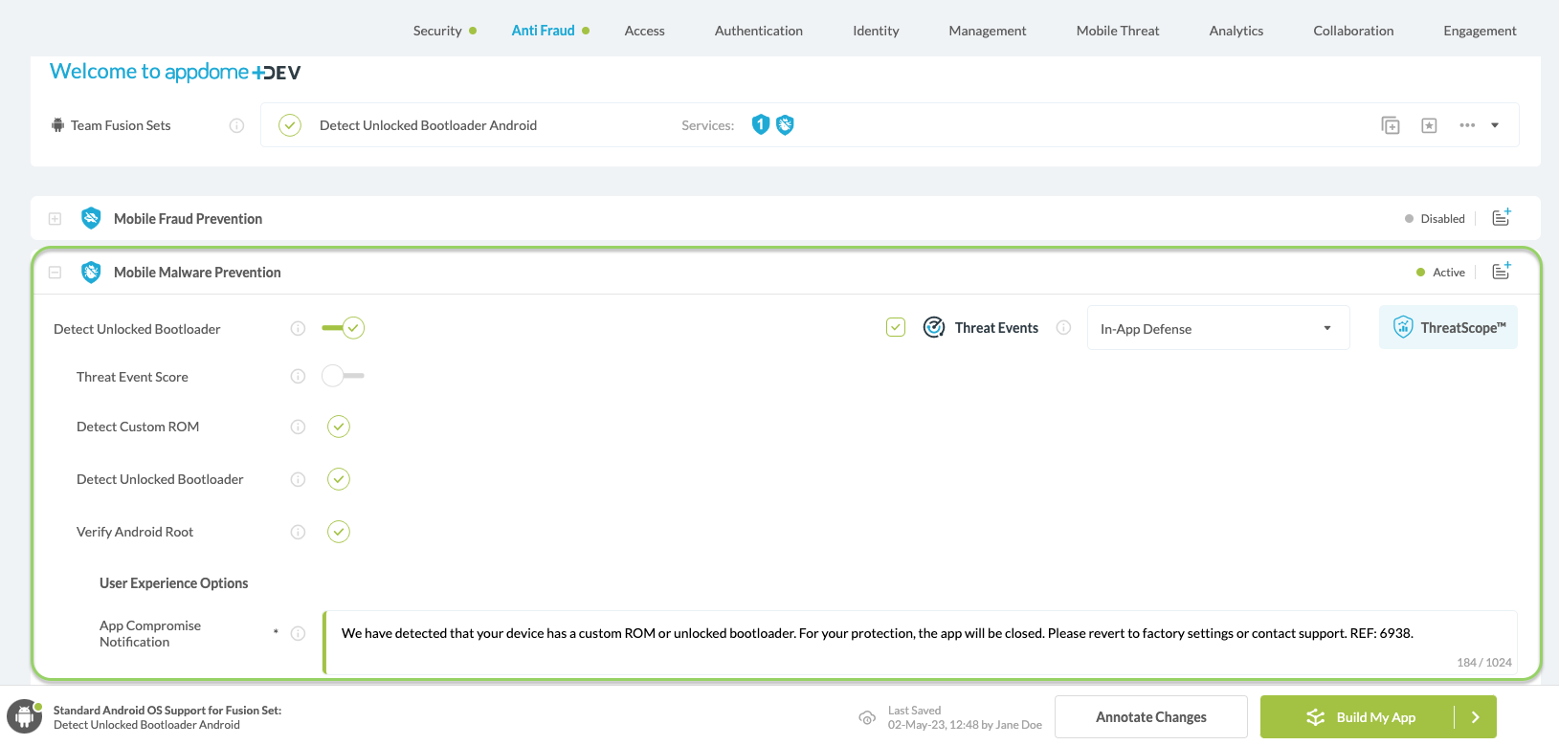
Task: Open the three-dots more options menu
Action: click(1467, 125)
